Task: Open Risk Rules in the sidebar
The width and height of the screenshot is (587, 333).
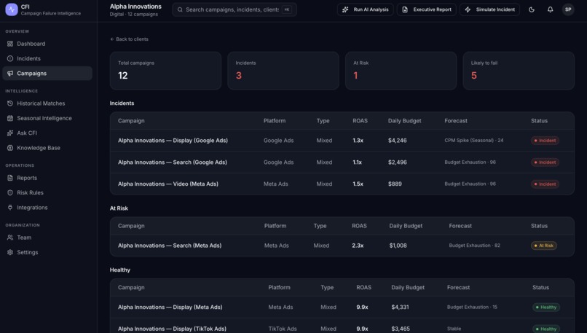Action: tap(47, 192)
